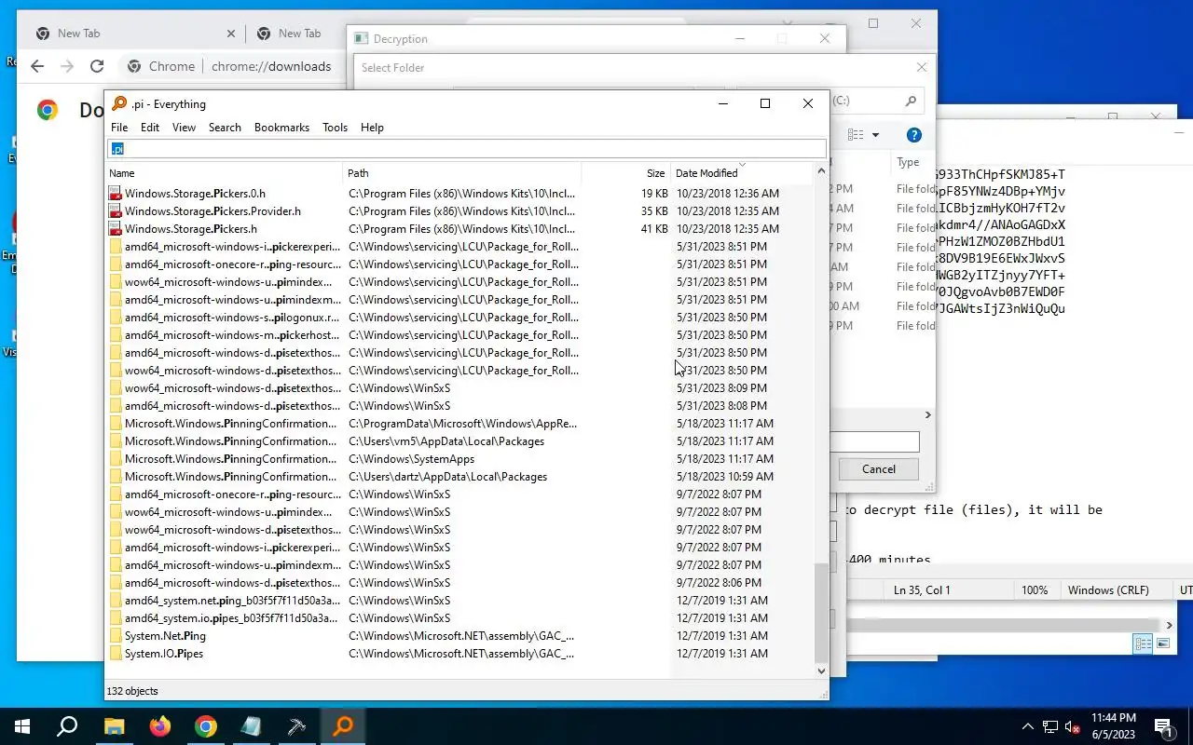Click Chrome logo beside Downloads heading

tap(48, 110)
